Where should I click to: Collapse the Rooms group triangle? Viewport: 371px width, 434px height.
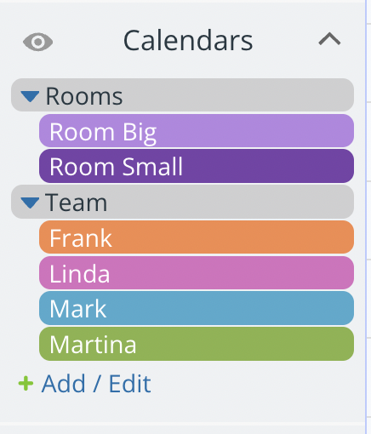click(30, 96)
